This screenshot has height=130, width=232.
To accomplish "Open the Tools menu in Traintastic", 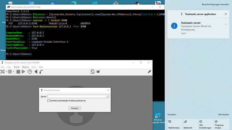I will click(x=34, y=67).
